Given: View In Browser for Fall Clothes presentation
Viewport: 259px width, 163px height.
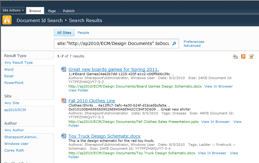Looking at the screenshot, I should [215, 122].
